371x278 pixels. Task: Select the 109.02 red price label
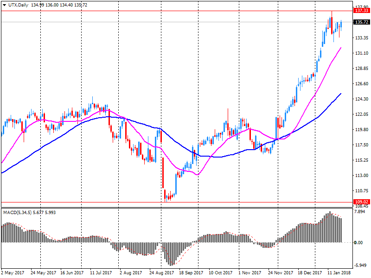(361, 202)
